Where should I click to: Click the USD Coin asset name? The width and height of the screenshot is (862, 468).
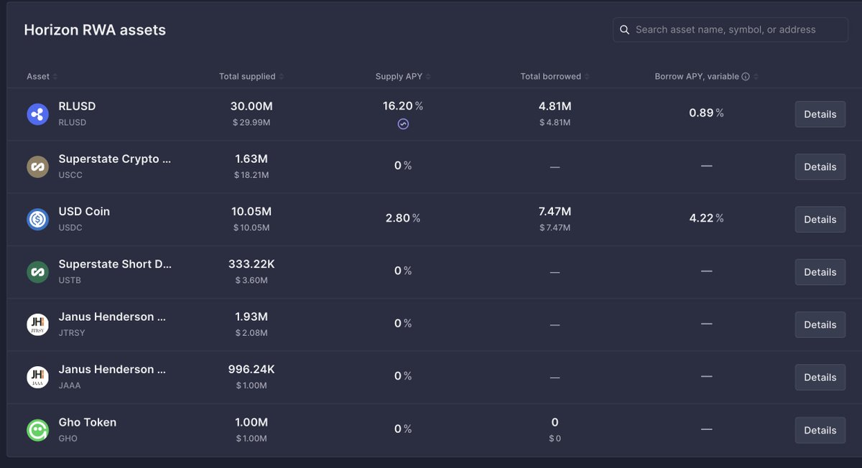[84, 212]
